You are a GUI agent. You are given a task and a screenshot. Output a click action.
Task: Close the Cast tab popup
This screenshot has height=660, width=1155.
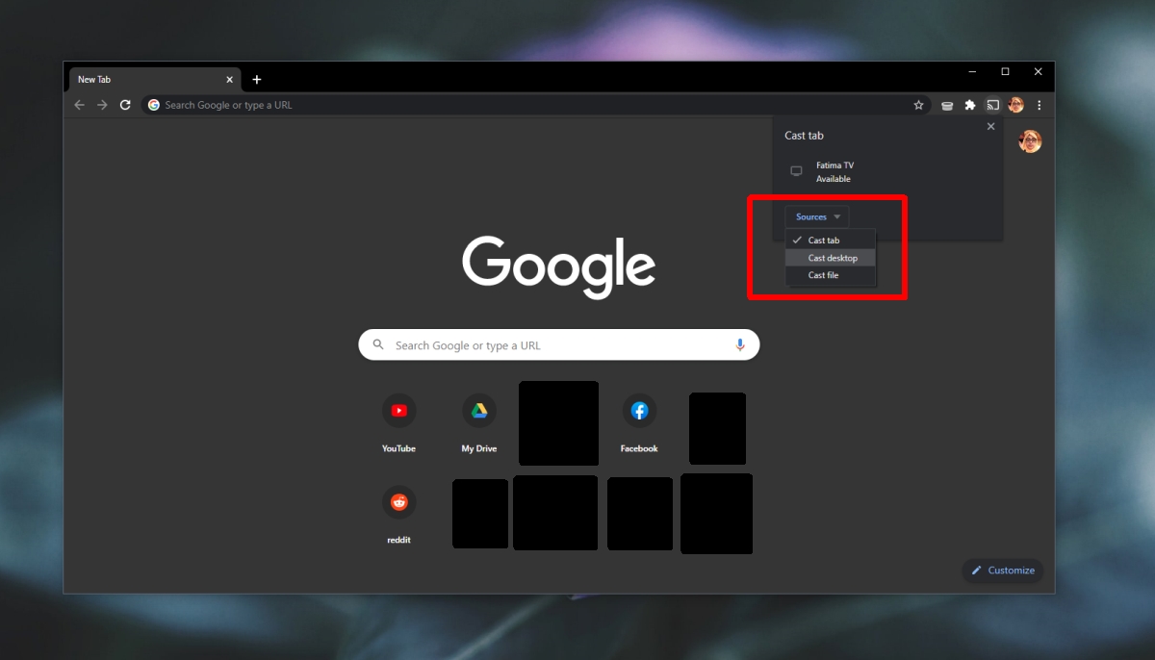[990, 126]
